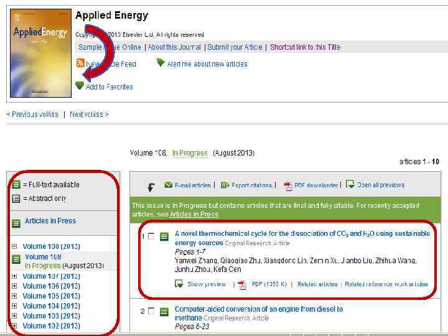Screen dimensions: 448x336
Task: Tick the checkbox for article 2
Action: click(151, 311)
